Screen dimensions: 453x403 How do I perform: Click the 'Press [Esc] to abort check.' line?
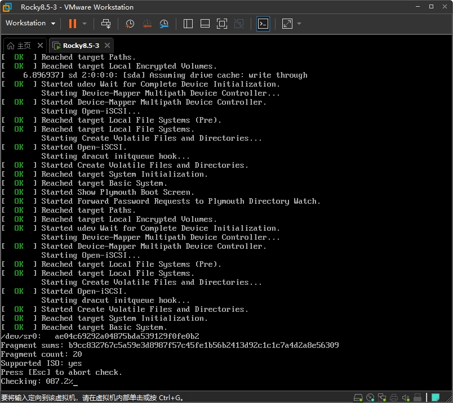click(x=61, y=373)
